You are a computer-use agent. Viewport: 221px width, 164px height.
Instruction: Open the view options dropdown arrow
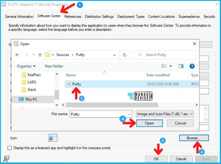[x=170, y=66]
